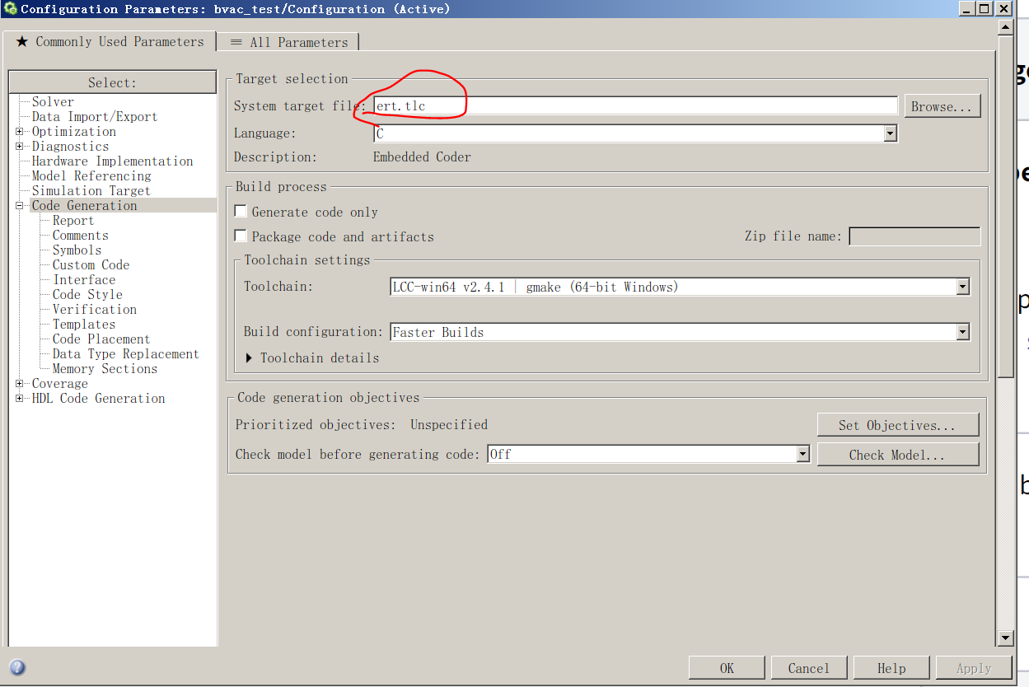This screenshot has height=687, width=1029.
Task: Click the scrollbar up arrow
Action: [x=1006, y=26]
